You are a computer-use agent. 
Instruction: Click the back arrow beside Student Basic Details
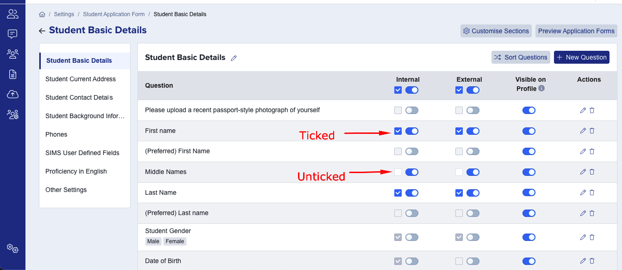[x=42, y=31]
